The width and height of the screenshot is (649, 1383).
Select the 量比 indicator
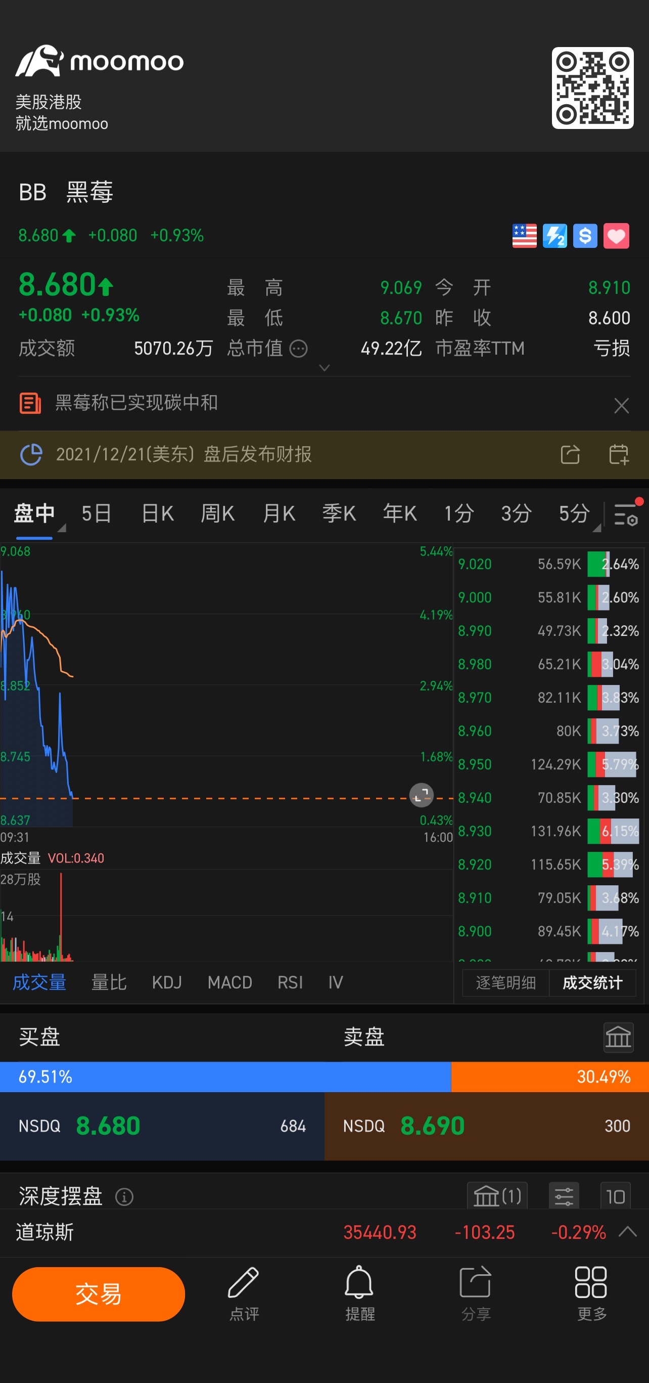[x=109, y=982]
